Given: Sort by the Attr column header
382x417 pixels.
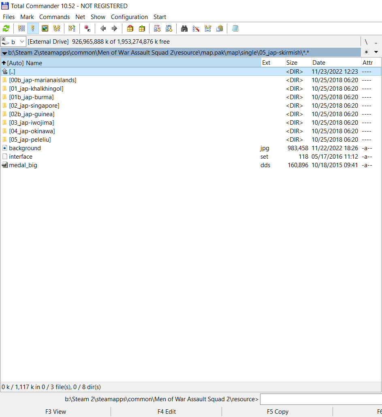Looking at the screenshot, I should click(x=371, y=63).
